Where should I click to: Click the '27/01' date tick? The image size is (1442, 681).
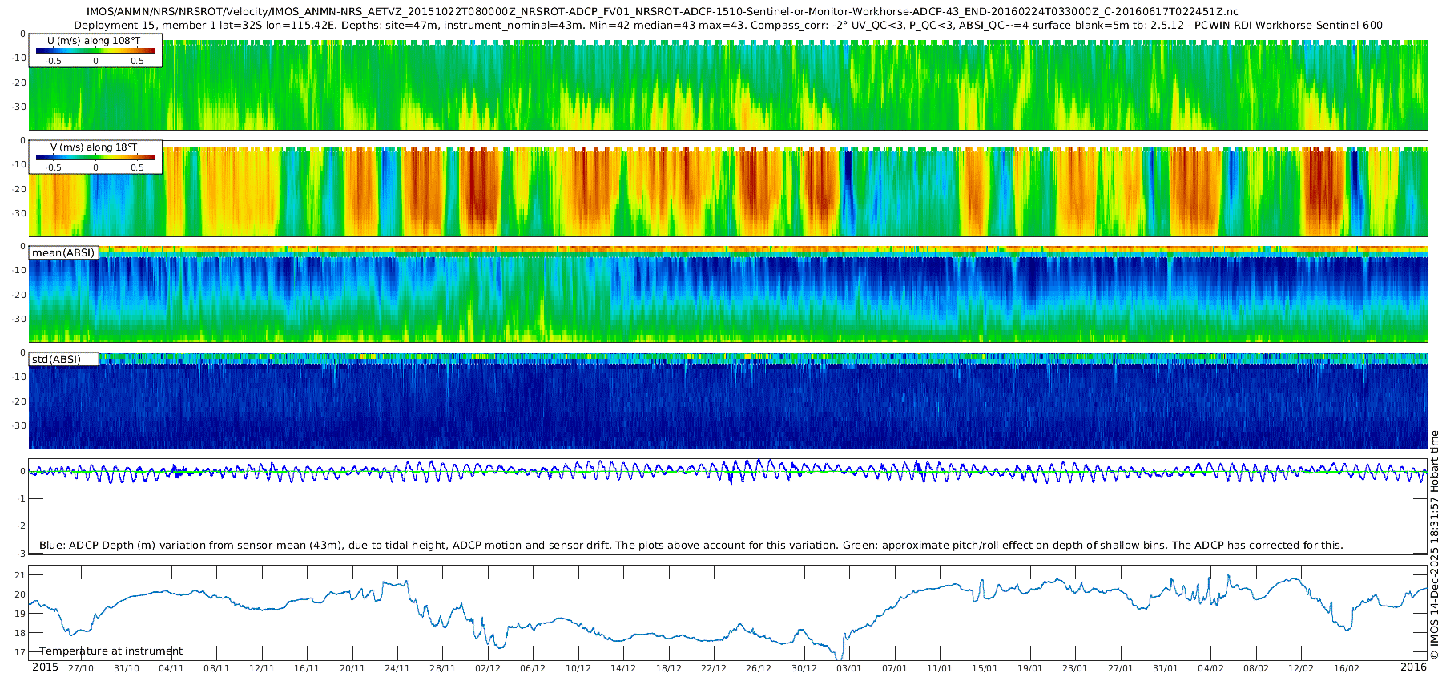1121,669
